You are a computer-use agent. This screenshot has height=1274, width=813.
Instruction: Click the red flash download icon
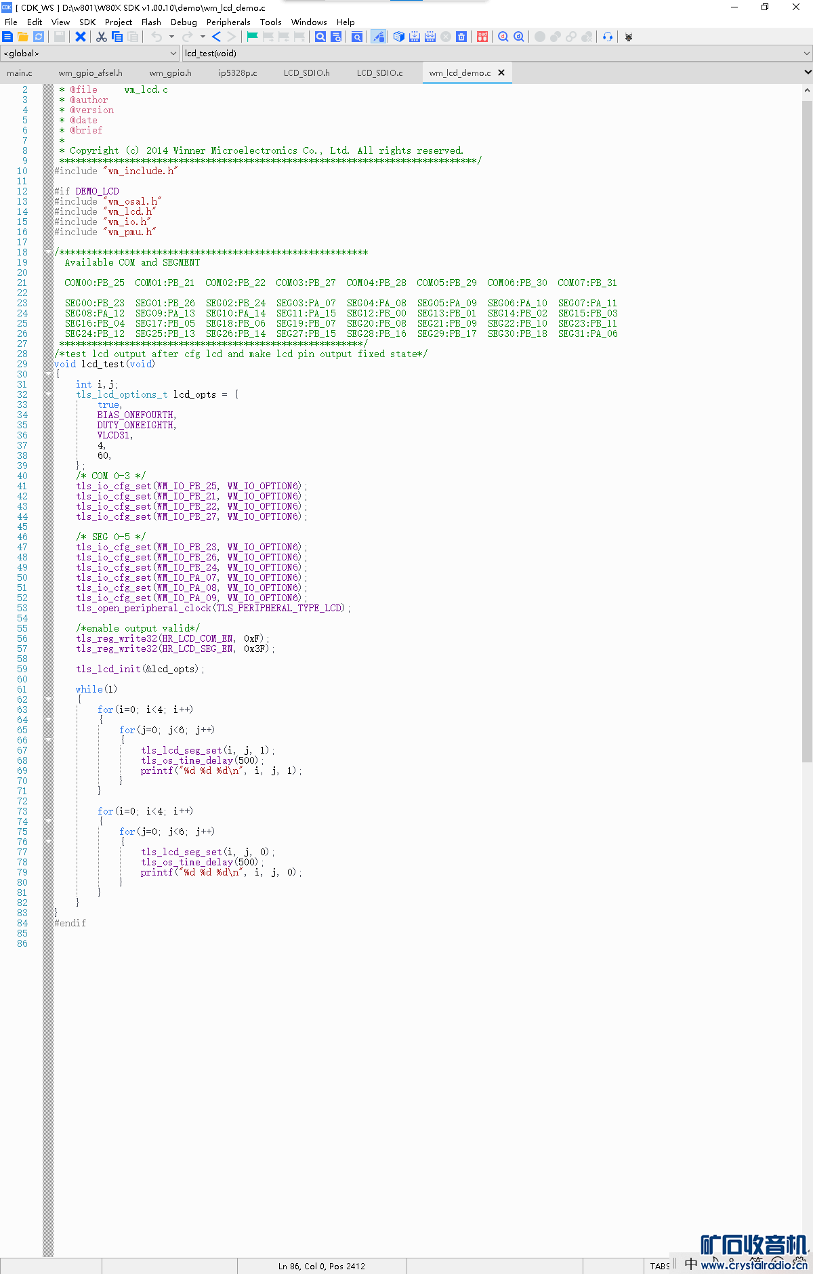pyautogui.click(x=482, y=37)
